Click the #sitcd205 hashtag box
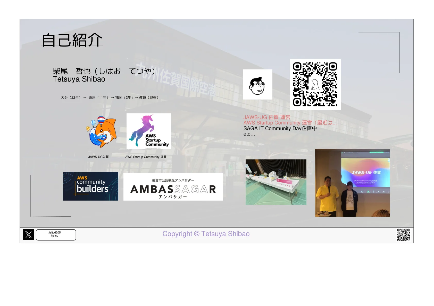Image resolution: width=434 pixels, height=306 pixels. click(56, 235)
